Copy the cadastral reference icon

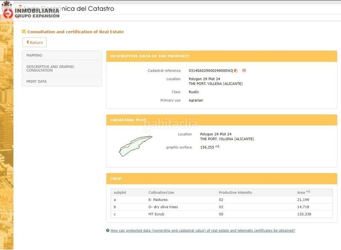tap(236, 70)
